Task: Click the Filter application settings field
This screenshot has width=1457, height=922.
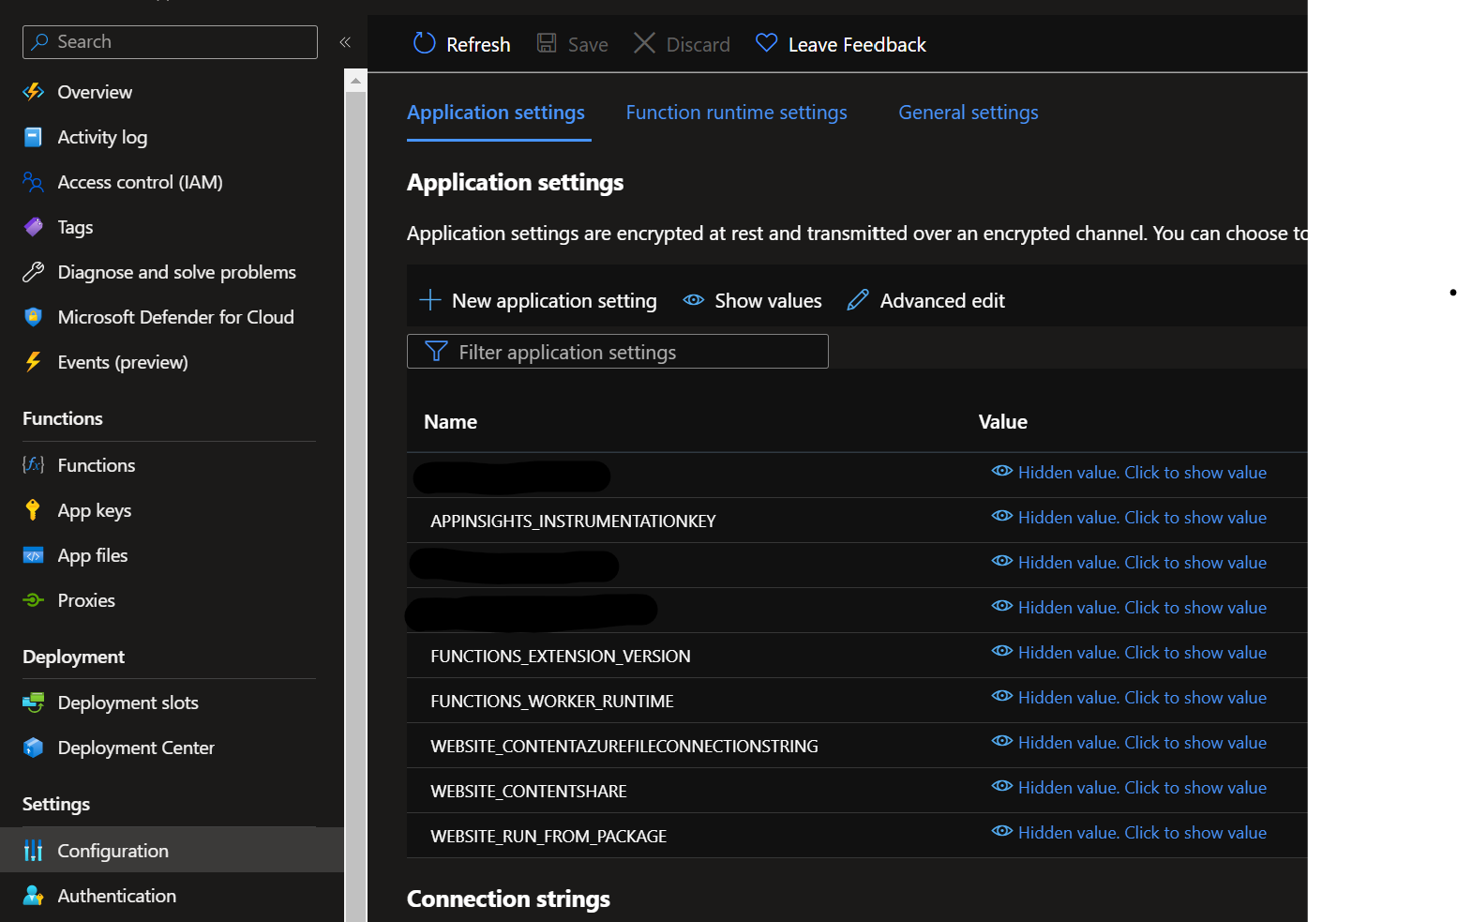Action: (x=618, y=352)
